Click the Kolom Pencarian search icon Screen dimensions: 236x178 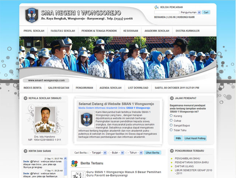click(x=157, y=7)
